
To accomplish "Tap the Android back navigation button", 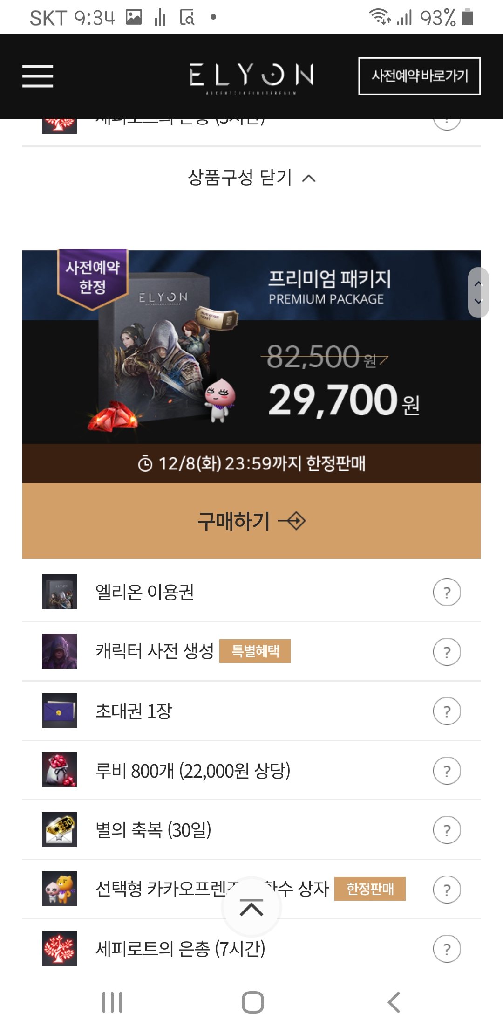I will [x=394, y=1002].
